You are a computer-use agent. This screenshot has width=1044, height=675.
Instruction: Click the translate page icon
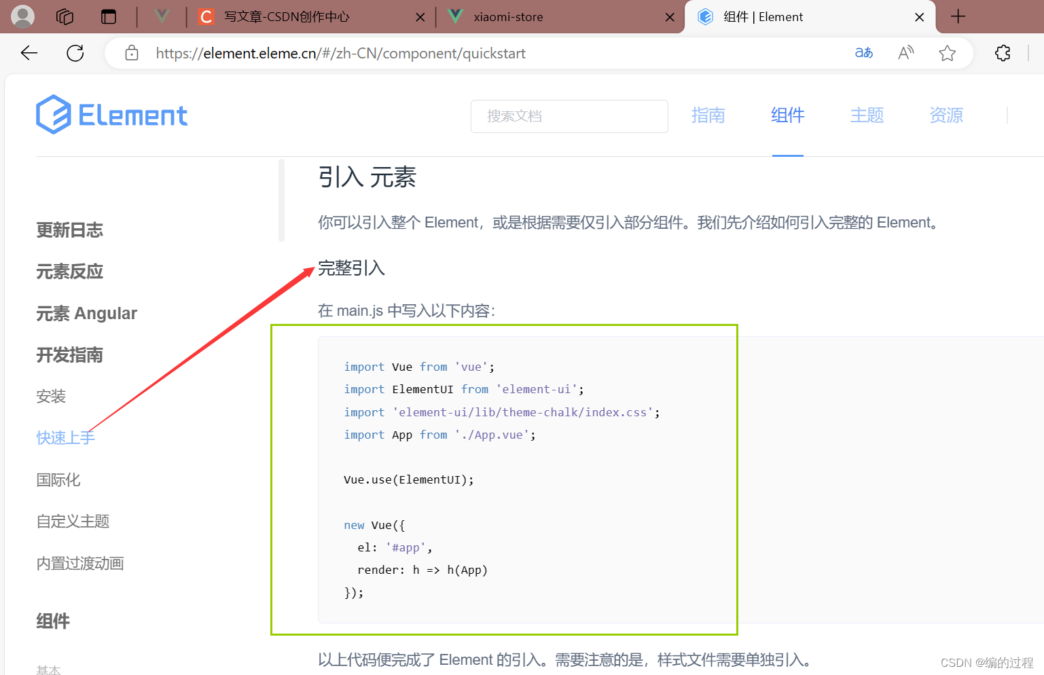(x=864, y=52)
